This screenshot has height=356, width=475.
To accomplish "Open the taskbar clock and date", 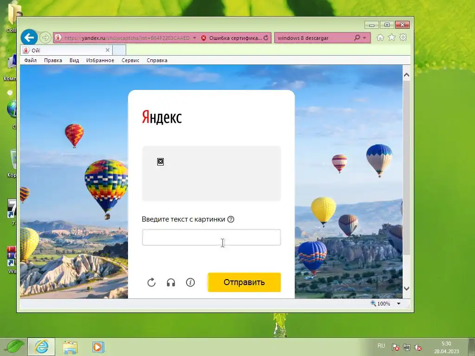I will pos(446,347).
